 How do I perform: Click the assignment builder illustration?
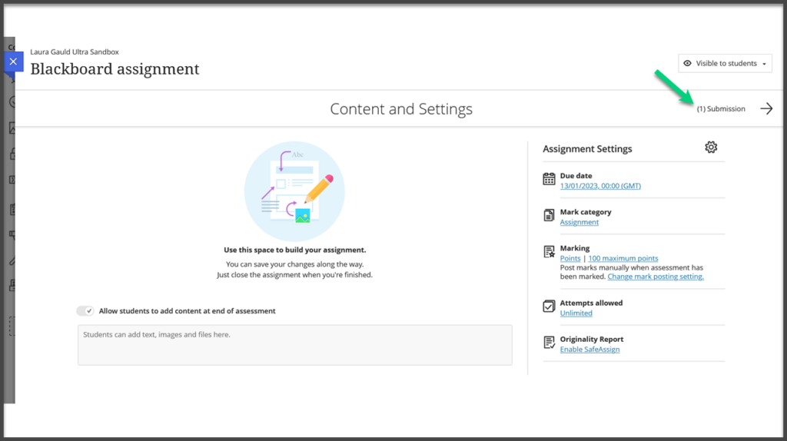pos(294,191)
